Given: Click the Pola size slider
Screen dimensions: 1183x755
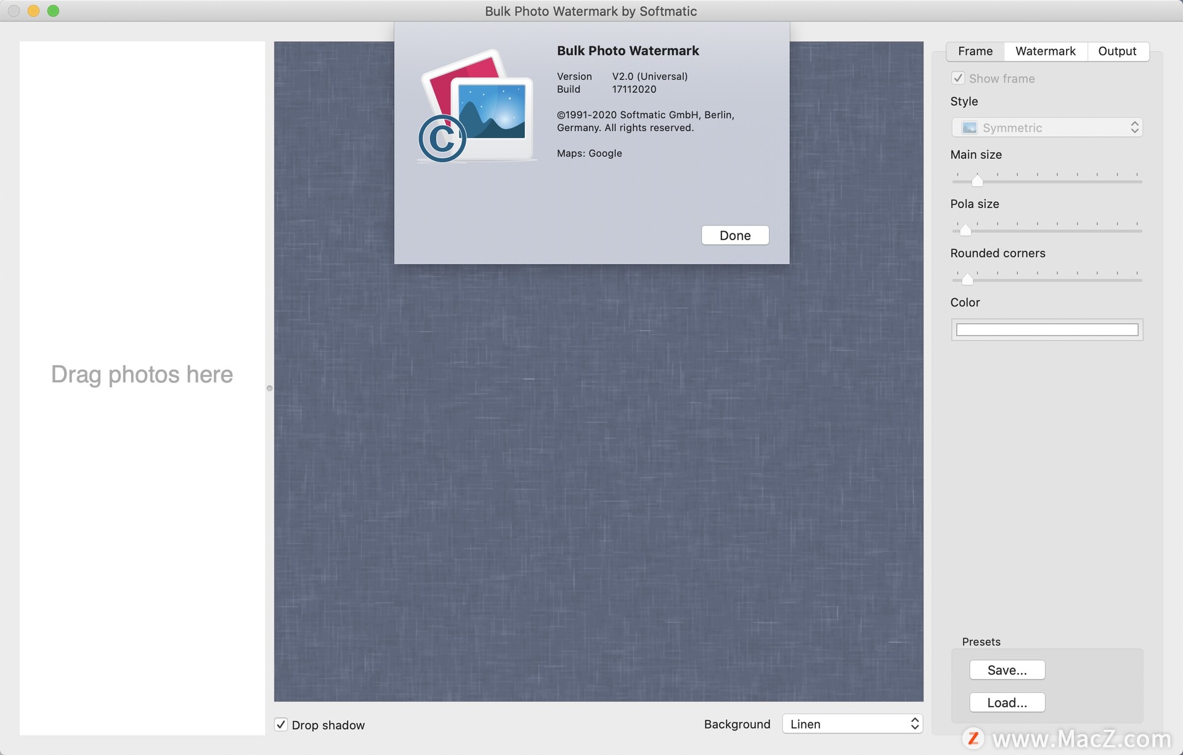Looking at the screenshot, I should tap(1047, 228).
